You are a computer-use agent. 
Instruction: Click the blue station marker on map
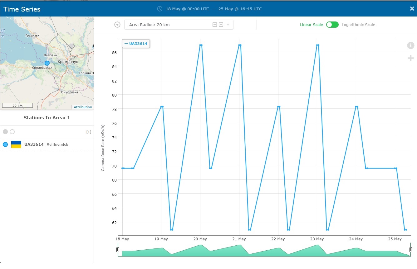tap(47, 63)
